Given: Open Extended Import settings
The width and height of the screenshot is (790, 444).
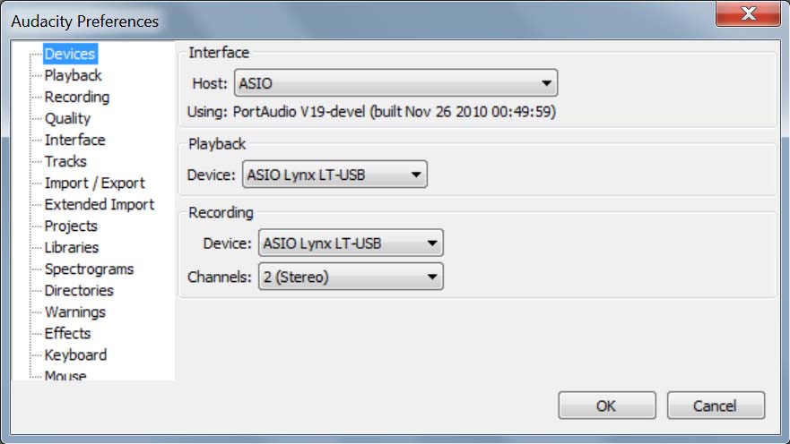Looking at the screenshot, I should click(x=99, y=205).
